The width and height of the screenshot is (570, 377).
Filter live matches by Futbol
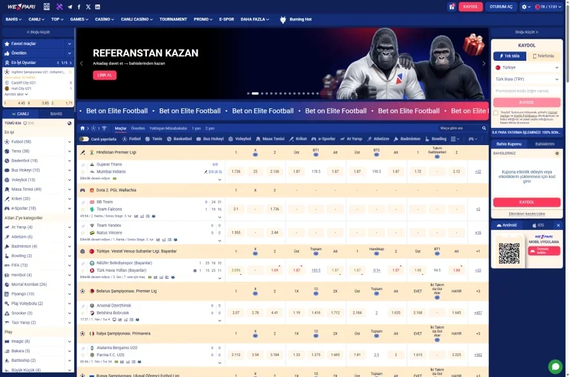[x=132, y=139]
